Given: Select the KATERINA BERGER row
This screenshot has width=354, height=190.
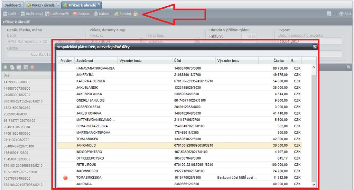Looking at the screenshot, I should (179, 81).
